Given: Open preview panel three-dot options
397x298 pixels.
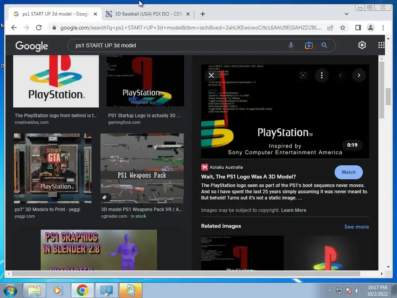Looking at the screenshot, I should click(x=321, y=75).
